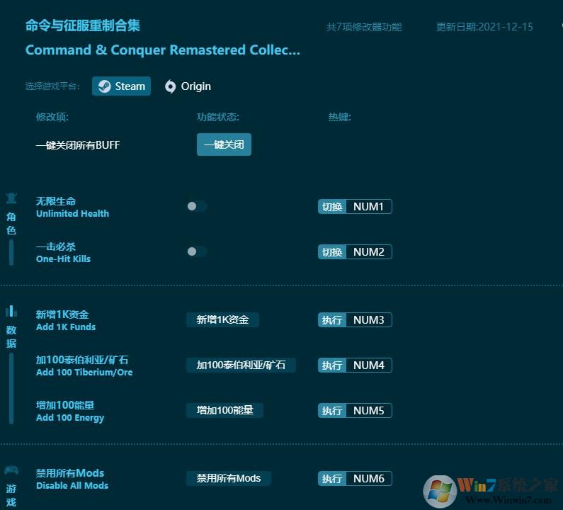The image size is (563, 510).
Task: Click the 选择游戏平台 label
Action: 52,86
